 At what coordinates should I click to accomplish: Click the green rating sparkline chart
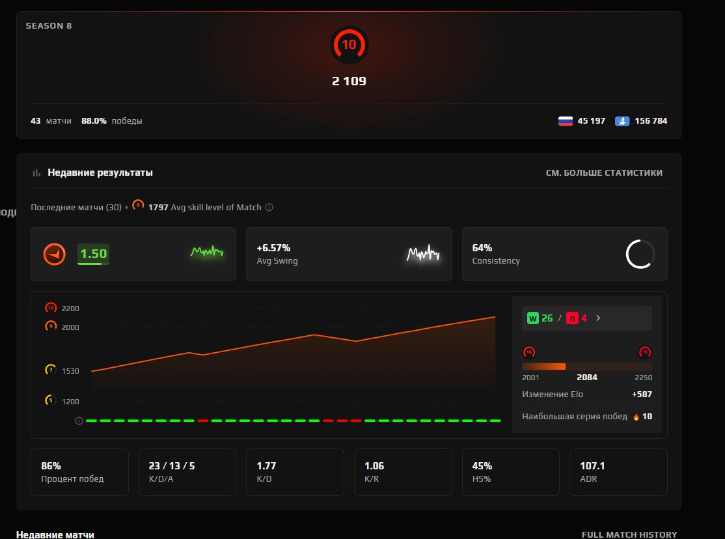coord(207,251)
